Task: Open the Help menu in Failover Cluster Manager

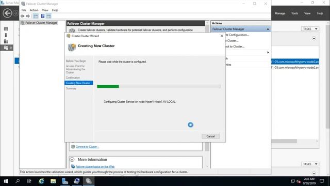Action: click(55, 10)
